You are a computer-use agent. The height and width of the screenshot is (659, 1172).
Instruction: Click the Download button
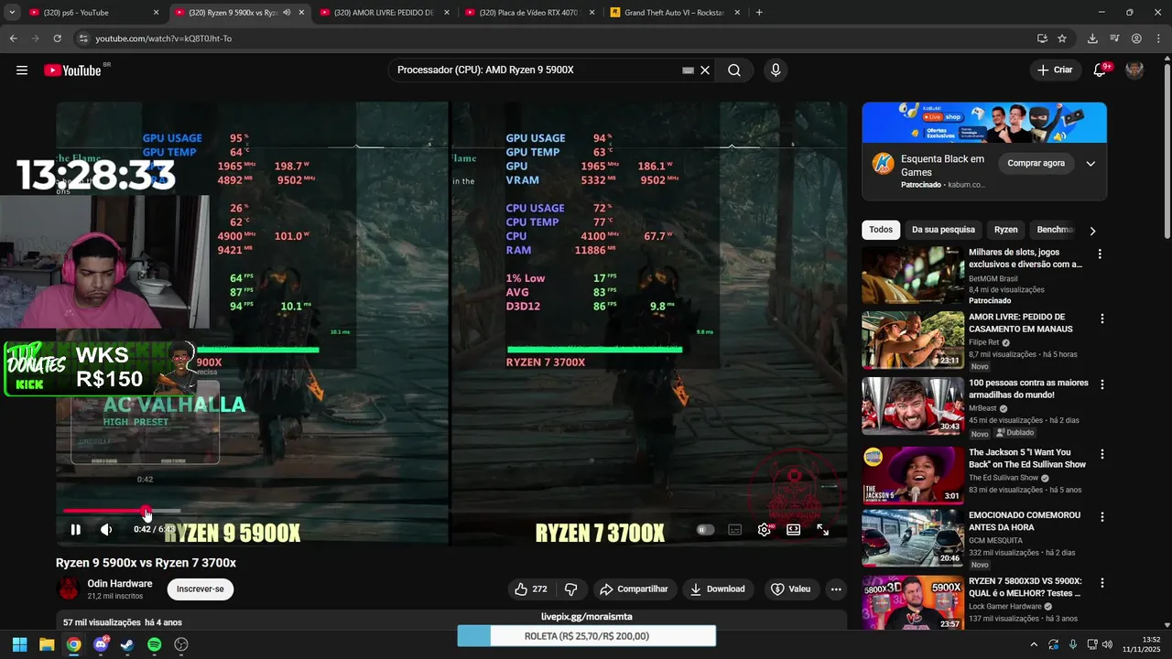(x=718, y=589)
